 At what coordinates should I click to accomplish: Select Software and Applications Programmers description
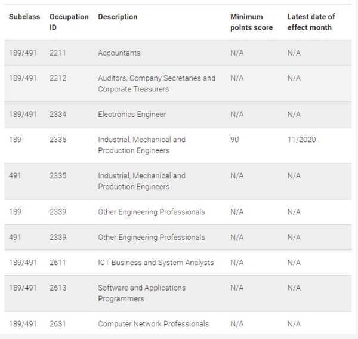[x=141, y=293]
